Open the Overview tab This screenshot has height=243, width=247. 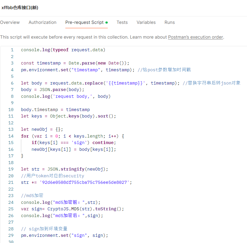click(x=10, y=22)
